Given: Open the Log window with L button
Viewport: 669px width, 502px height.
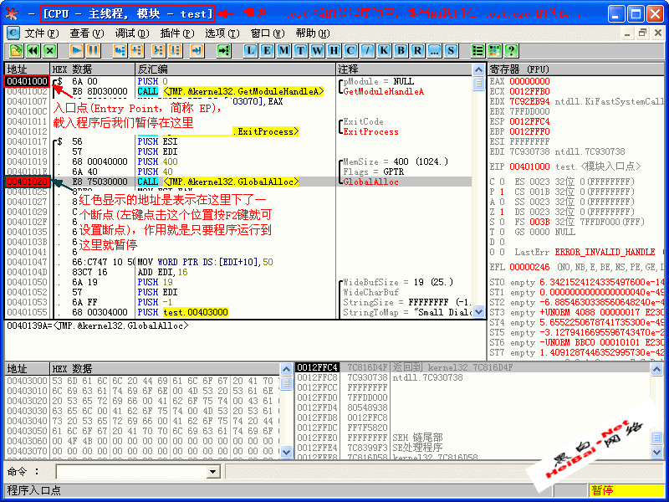Looking at the screenshot, I should (250, 51).
